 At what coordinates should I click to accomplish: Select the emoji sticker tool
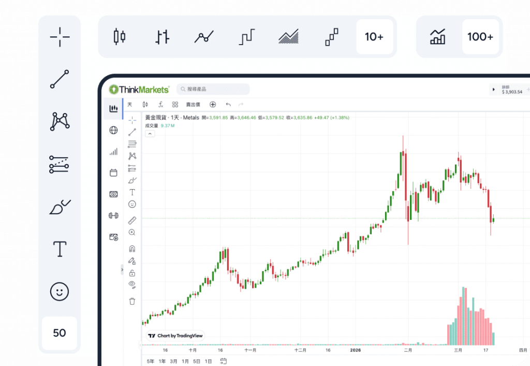coord(132,204)
